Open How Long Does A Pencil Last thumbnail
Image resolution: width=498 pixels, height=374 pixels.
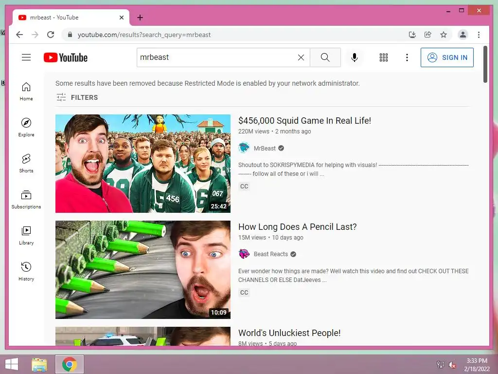point(143,270)
